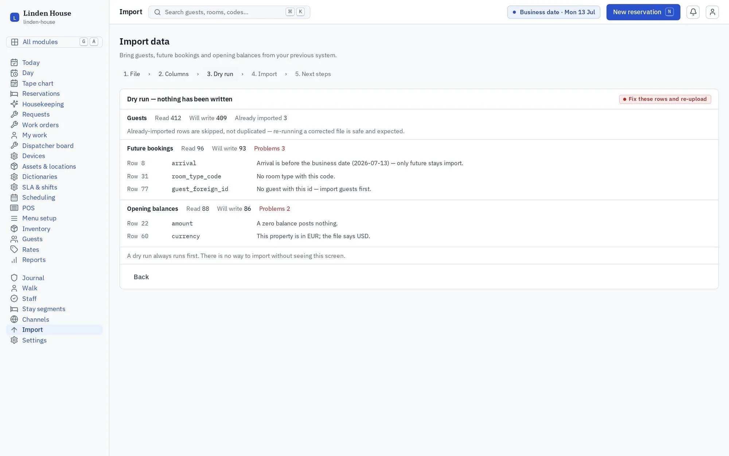Click the Channels globe icon
The image size is (729, 456).
click(14, 320)
